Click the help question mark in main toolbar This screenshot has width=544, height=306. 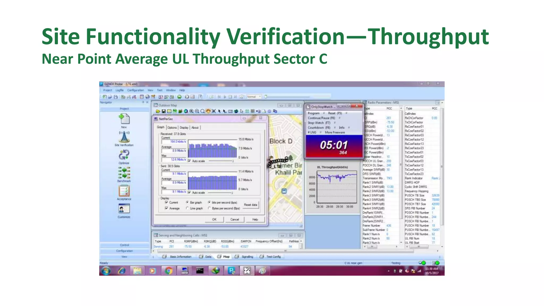pyautogui.click(x=200, y=97)
